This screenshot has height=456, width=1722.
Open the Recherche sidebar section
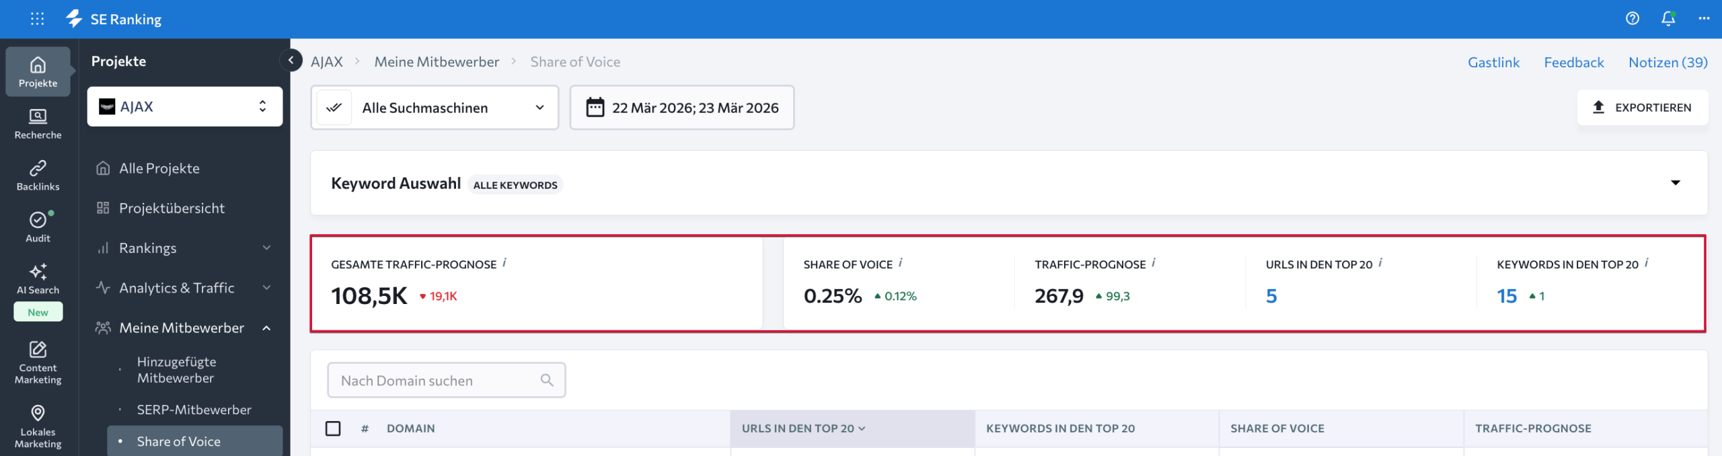click(38, 124)
